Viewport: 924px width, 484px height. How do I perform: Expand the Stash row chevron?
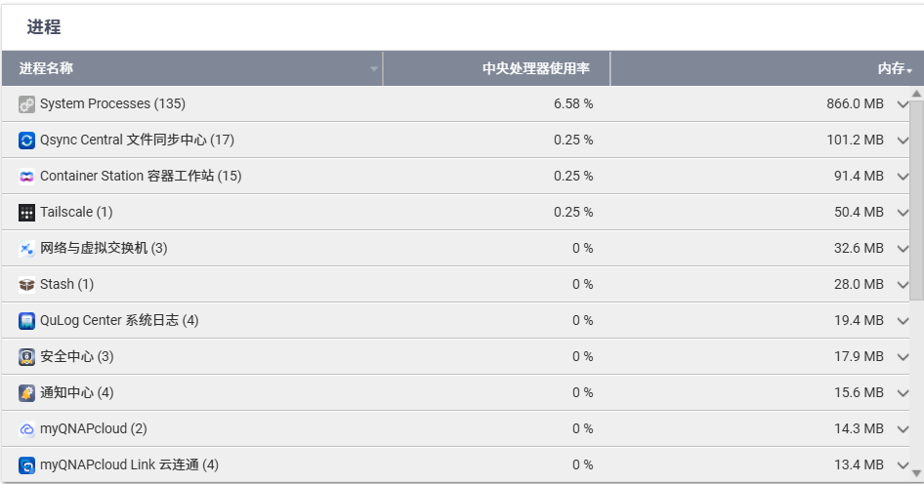[x=903, y=285]
